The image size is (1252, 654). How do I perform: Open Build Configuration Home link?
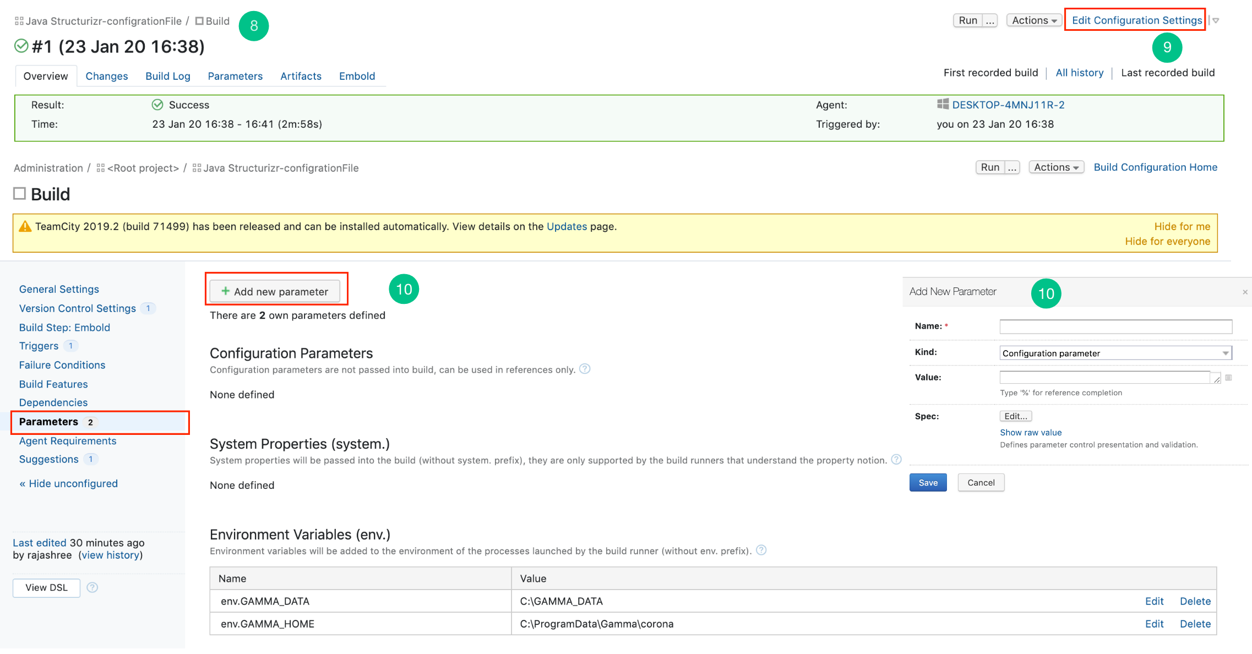coord(1155,167)
